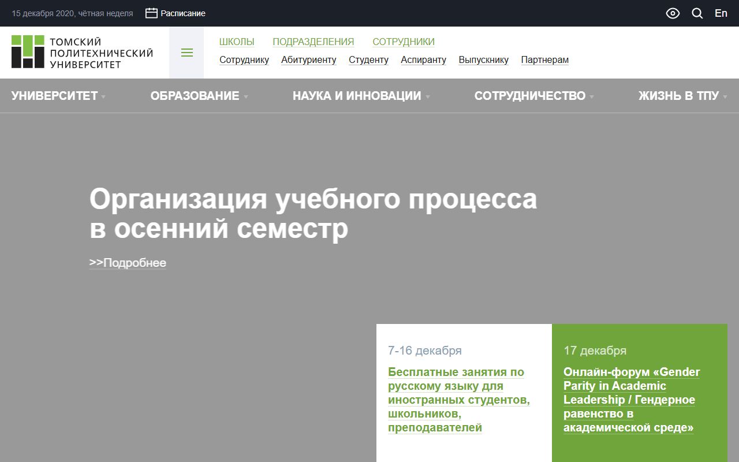
Task: Click the Tomsk Polytechnic University logo
Action: click(82, 52)
